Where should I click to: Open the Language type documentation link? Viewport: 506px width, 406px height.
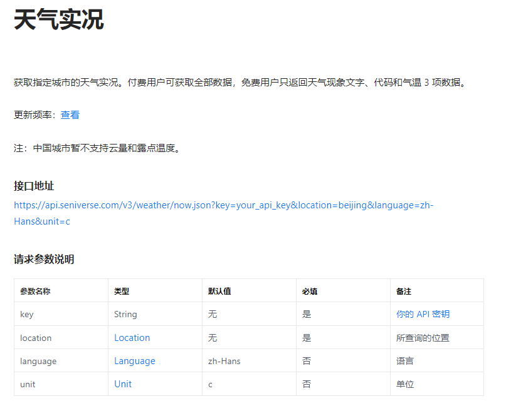point(134,360)
